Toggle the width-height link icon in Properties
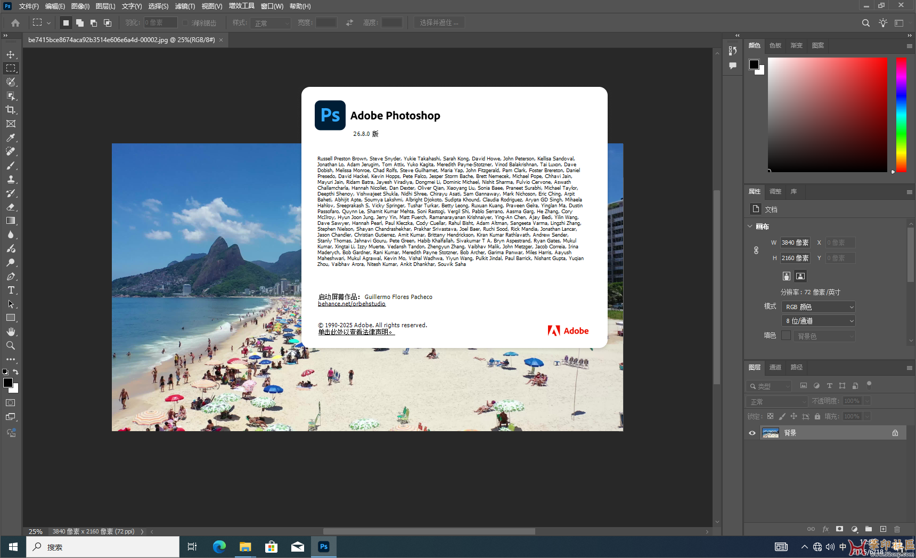Image resolution: width=916 pixels, height=558 pixels. [756, 250]
